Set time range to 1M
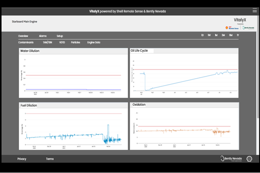This screenshot has width=260, height=173. pyautogui.click(x=216, y=35)
